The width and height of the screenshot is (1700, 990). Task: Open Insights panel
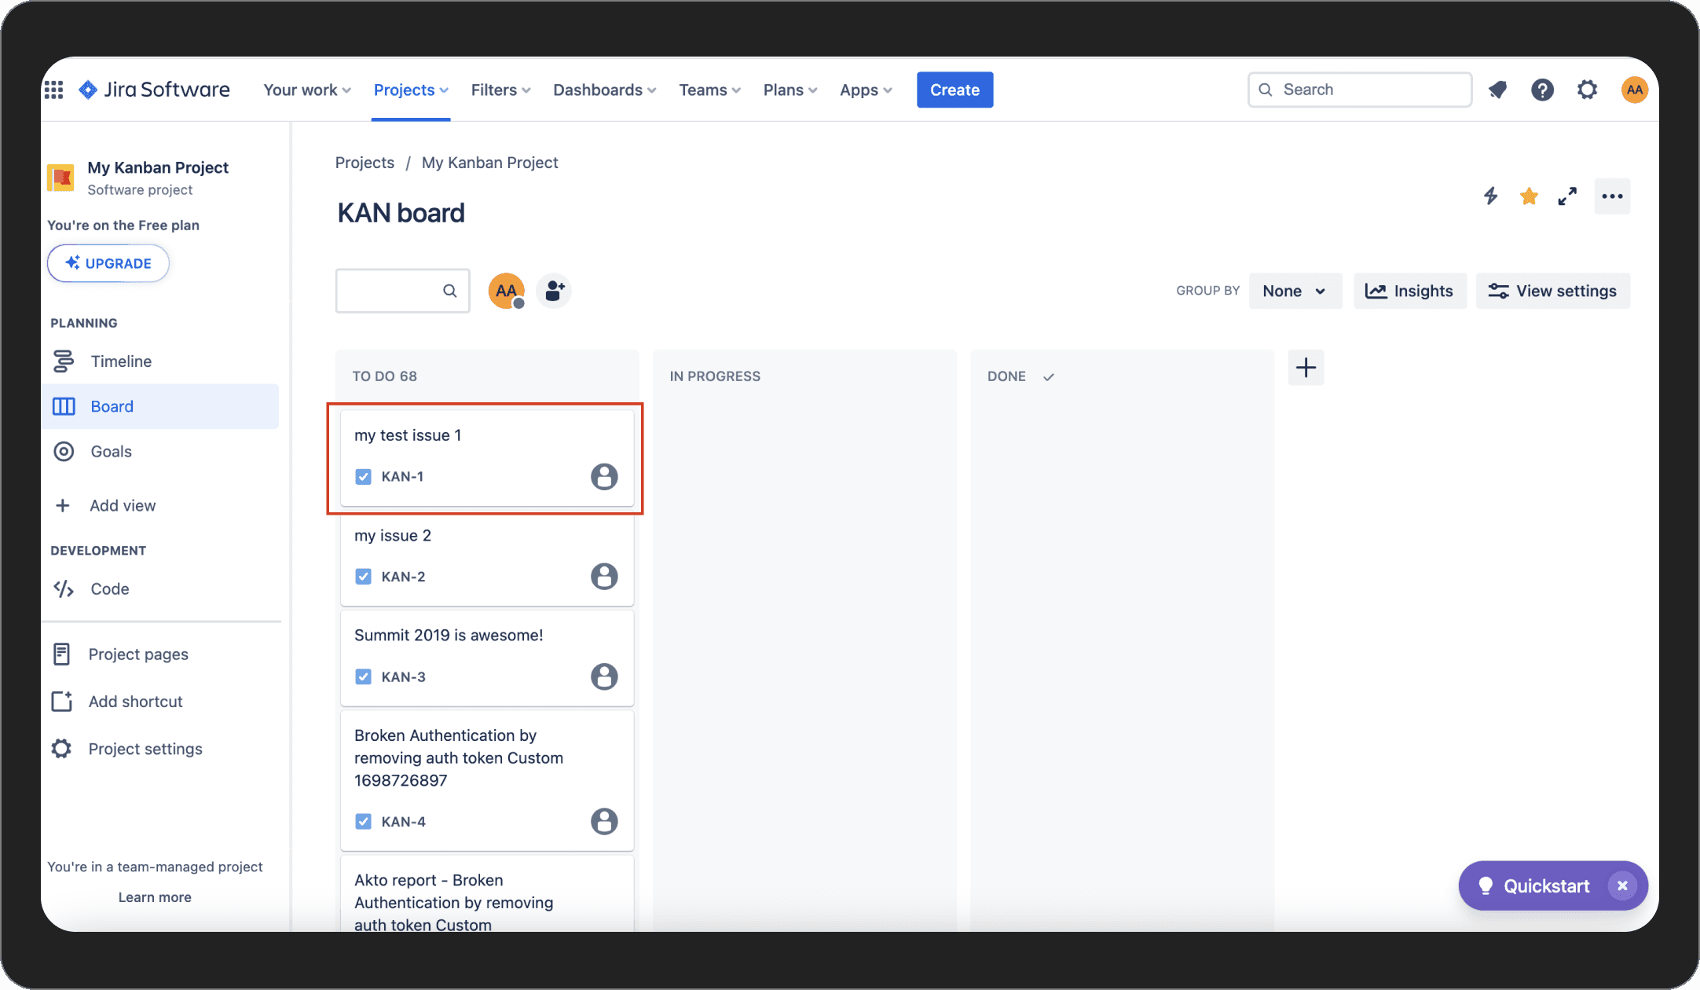click(x=1409, y=291)
